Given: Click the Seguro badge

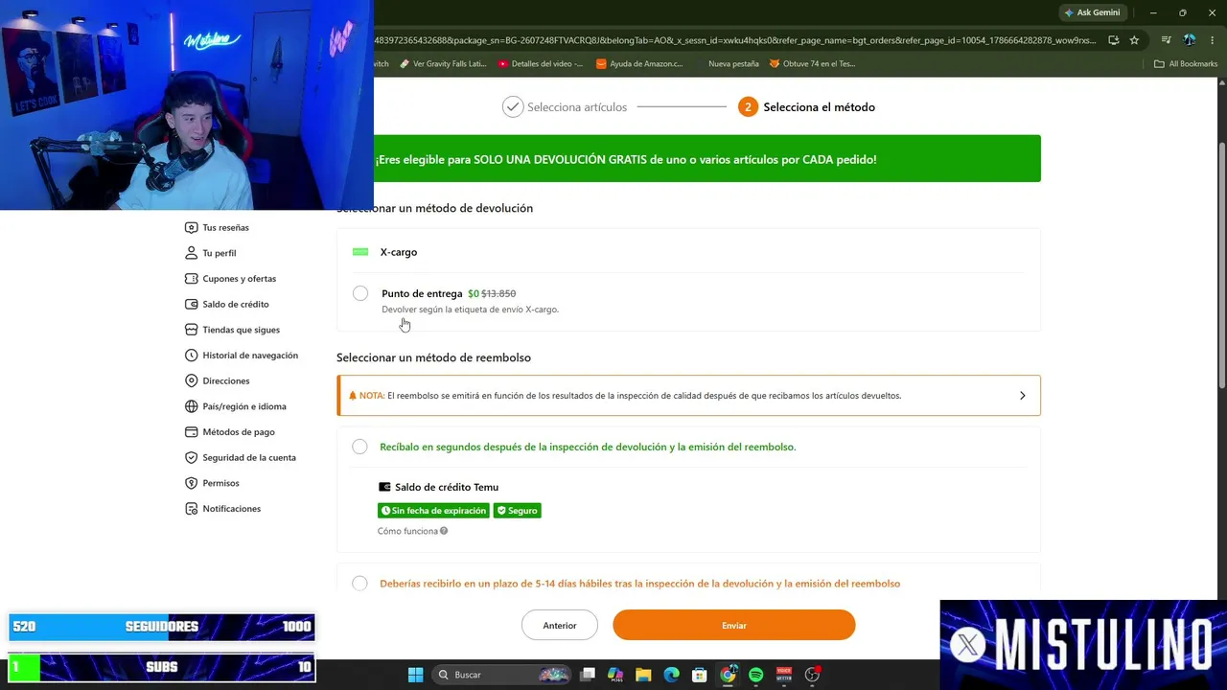Looking at the screenshot, I should click(x=518, y=511).
